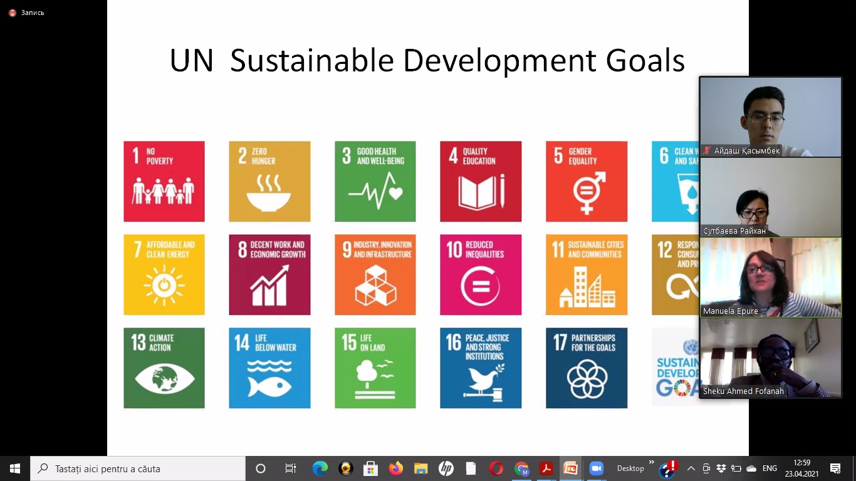This screenshot has width=856, height=481.
Task: Open Task View in taskbar
Action: (291, 468)
